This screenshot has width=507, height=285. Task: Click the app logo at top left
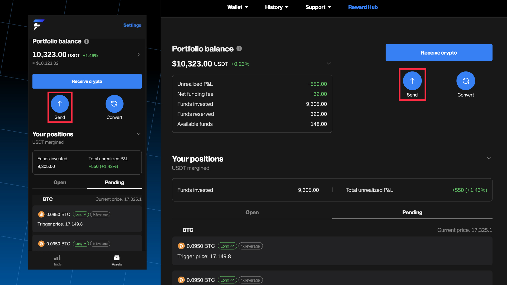click(x=39, y=25)
